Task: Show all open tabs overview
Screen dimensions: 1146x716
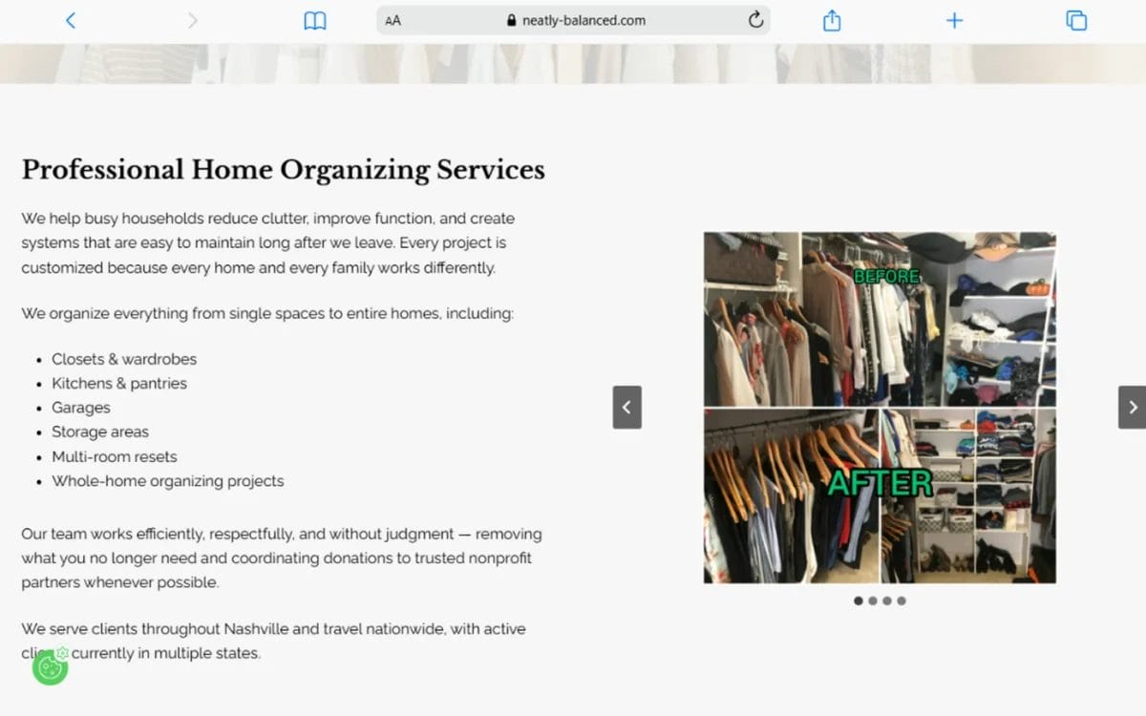Action: 1076,19
